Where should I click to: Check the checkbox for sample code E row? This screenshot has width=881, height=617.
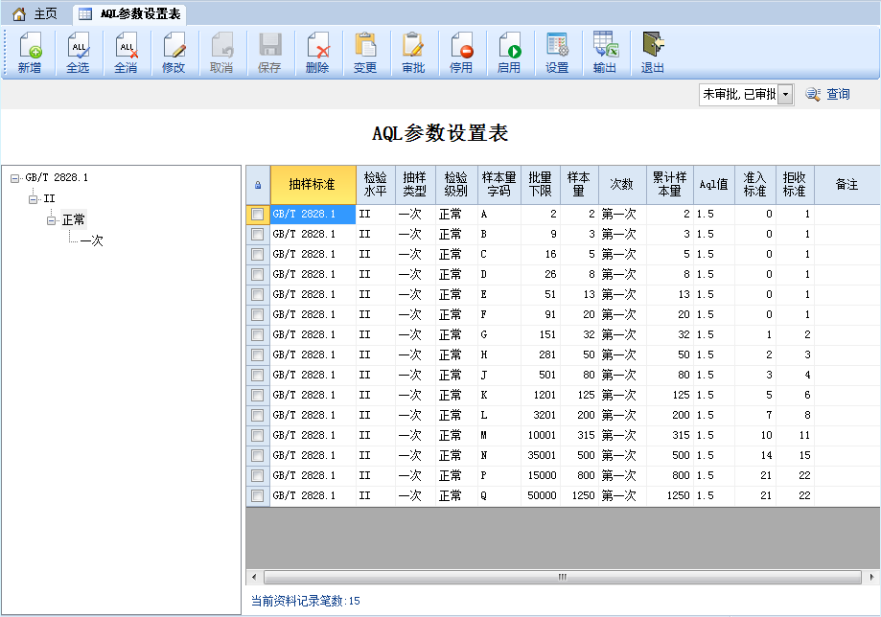pyautogui.click(x=257, y=294)
